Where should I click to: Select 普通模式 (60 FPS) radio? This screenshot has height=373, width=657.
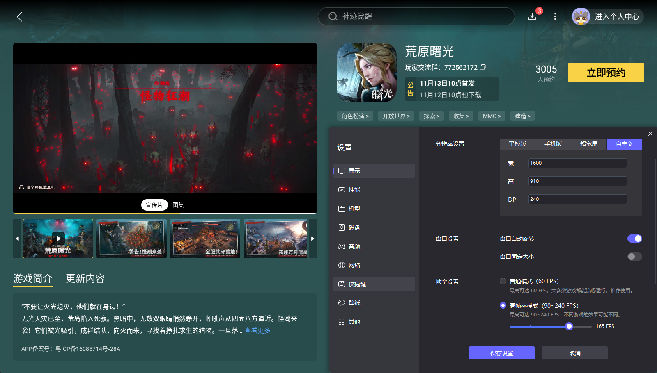coord(503,281)
